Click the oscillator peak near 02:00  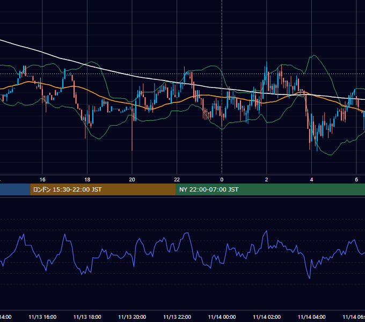tap(267, 231)
